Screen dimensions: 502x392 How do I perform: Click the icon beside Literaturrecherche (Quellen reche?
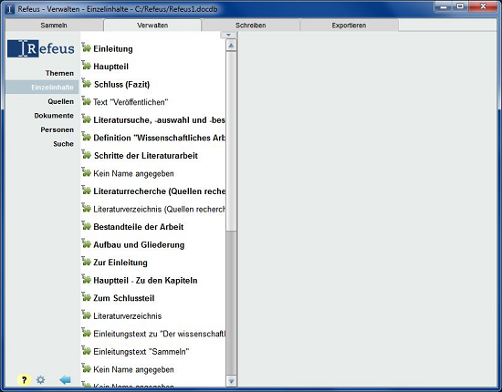point(86,191)
